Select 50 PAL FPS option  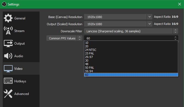(131, 68)
